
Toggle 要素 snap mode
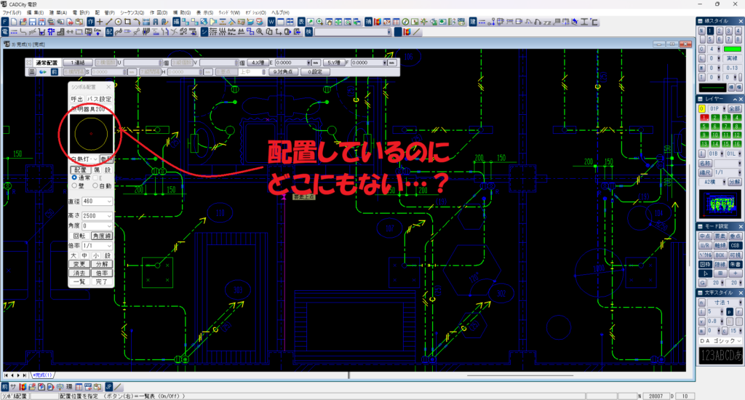pyautogui.click(x=720, y=236)
